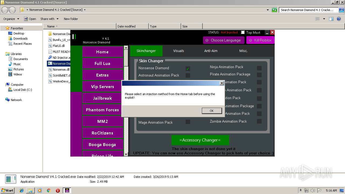Switch to the Misc. tab
Viewport: 345px width, 194px height.
243,51
